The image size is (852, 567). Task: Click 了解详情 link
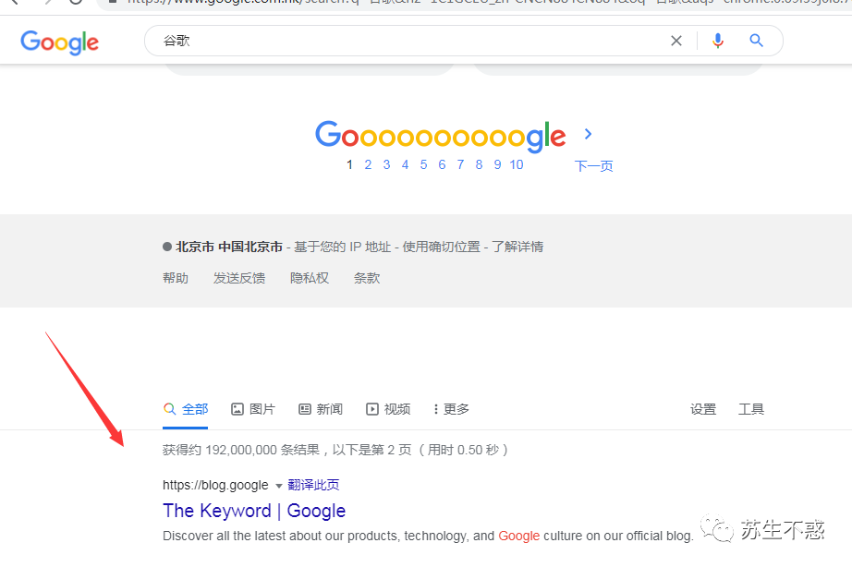pos(517,247)
